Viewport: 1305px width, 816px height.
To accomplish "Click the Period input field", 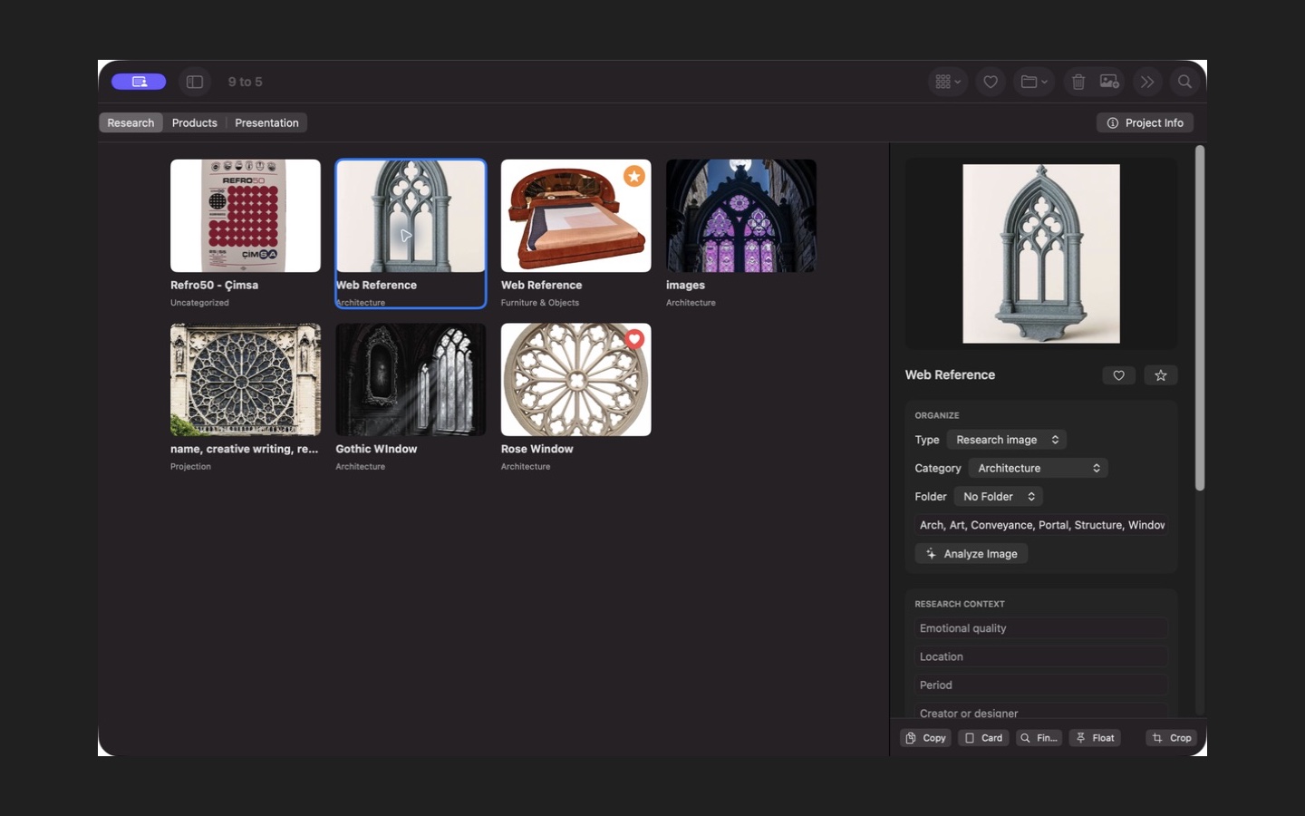I will pyautogui.click(x=1041, y=685).
